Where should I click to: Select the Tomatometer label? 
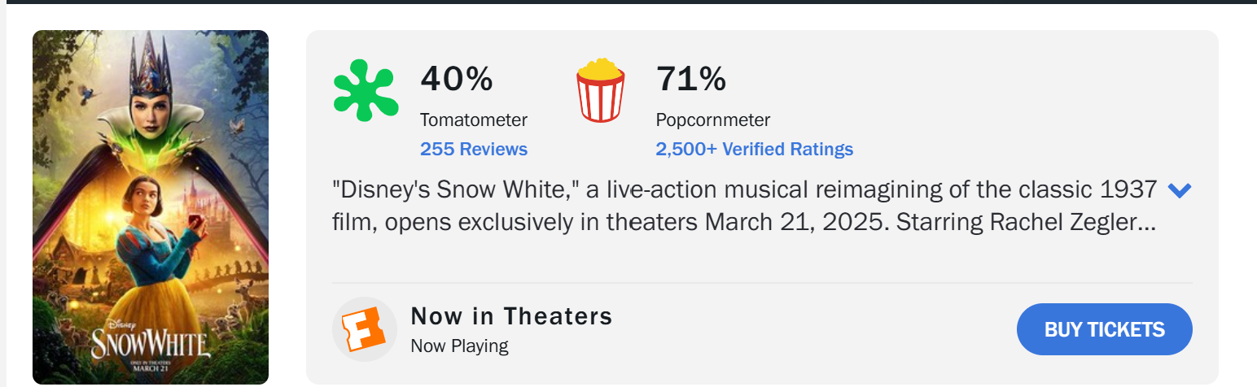pyautogui.click(x=474, y=120)
